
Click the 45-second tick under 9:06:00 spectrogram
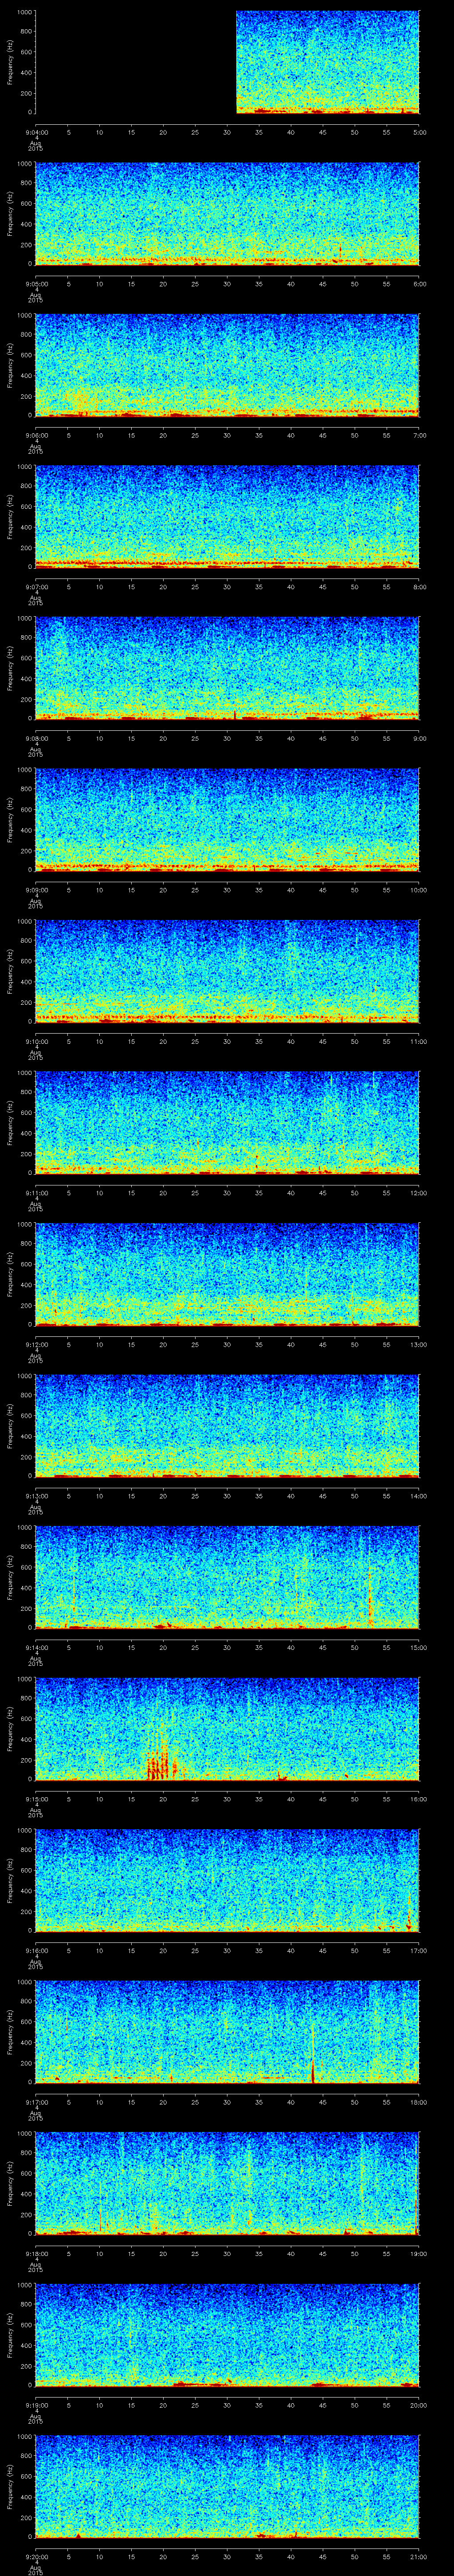pyautogui.click(x=322, y=435)
